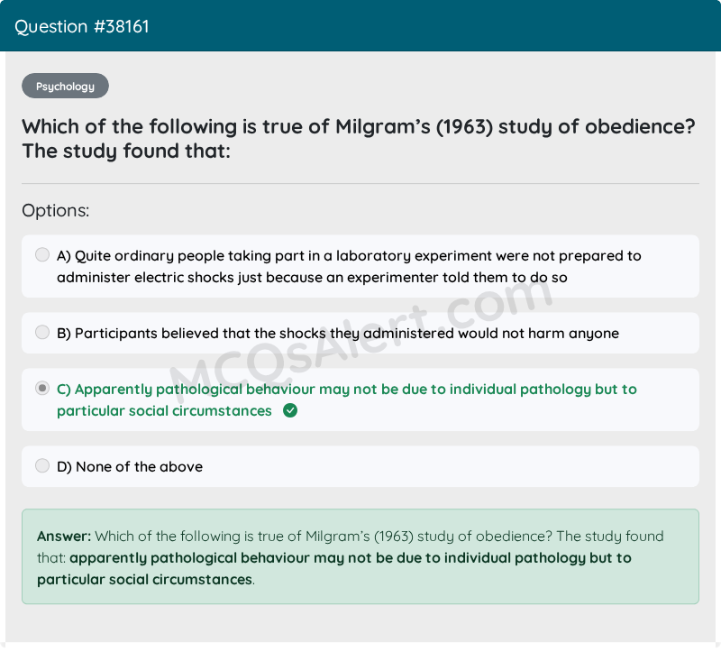Click the Milgram's study question heading

tap(358, 138)
